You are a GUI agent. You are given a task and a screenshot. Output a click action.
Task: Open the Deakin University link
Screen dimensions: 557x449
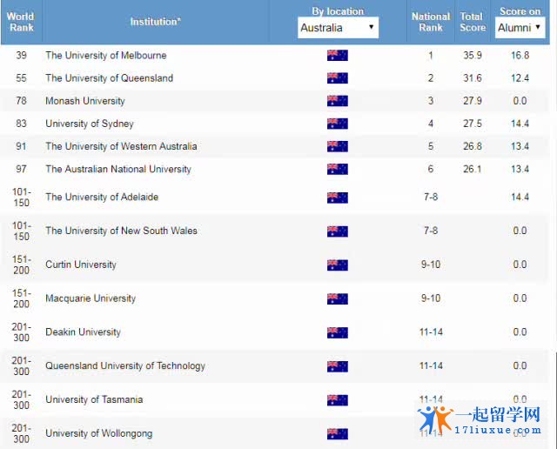[84, 332]
